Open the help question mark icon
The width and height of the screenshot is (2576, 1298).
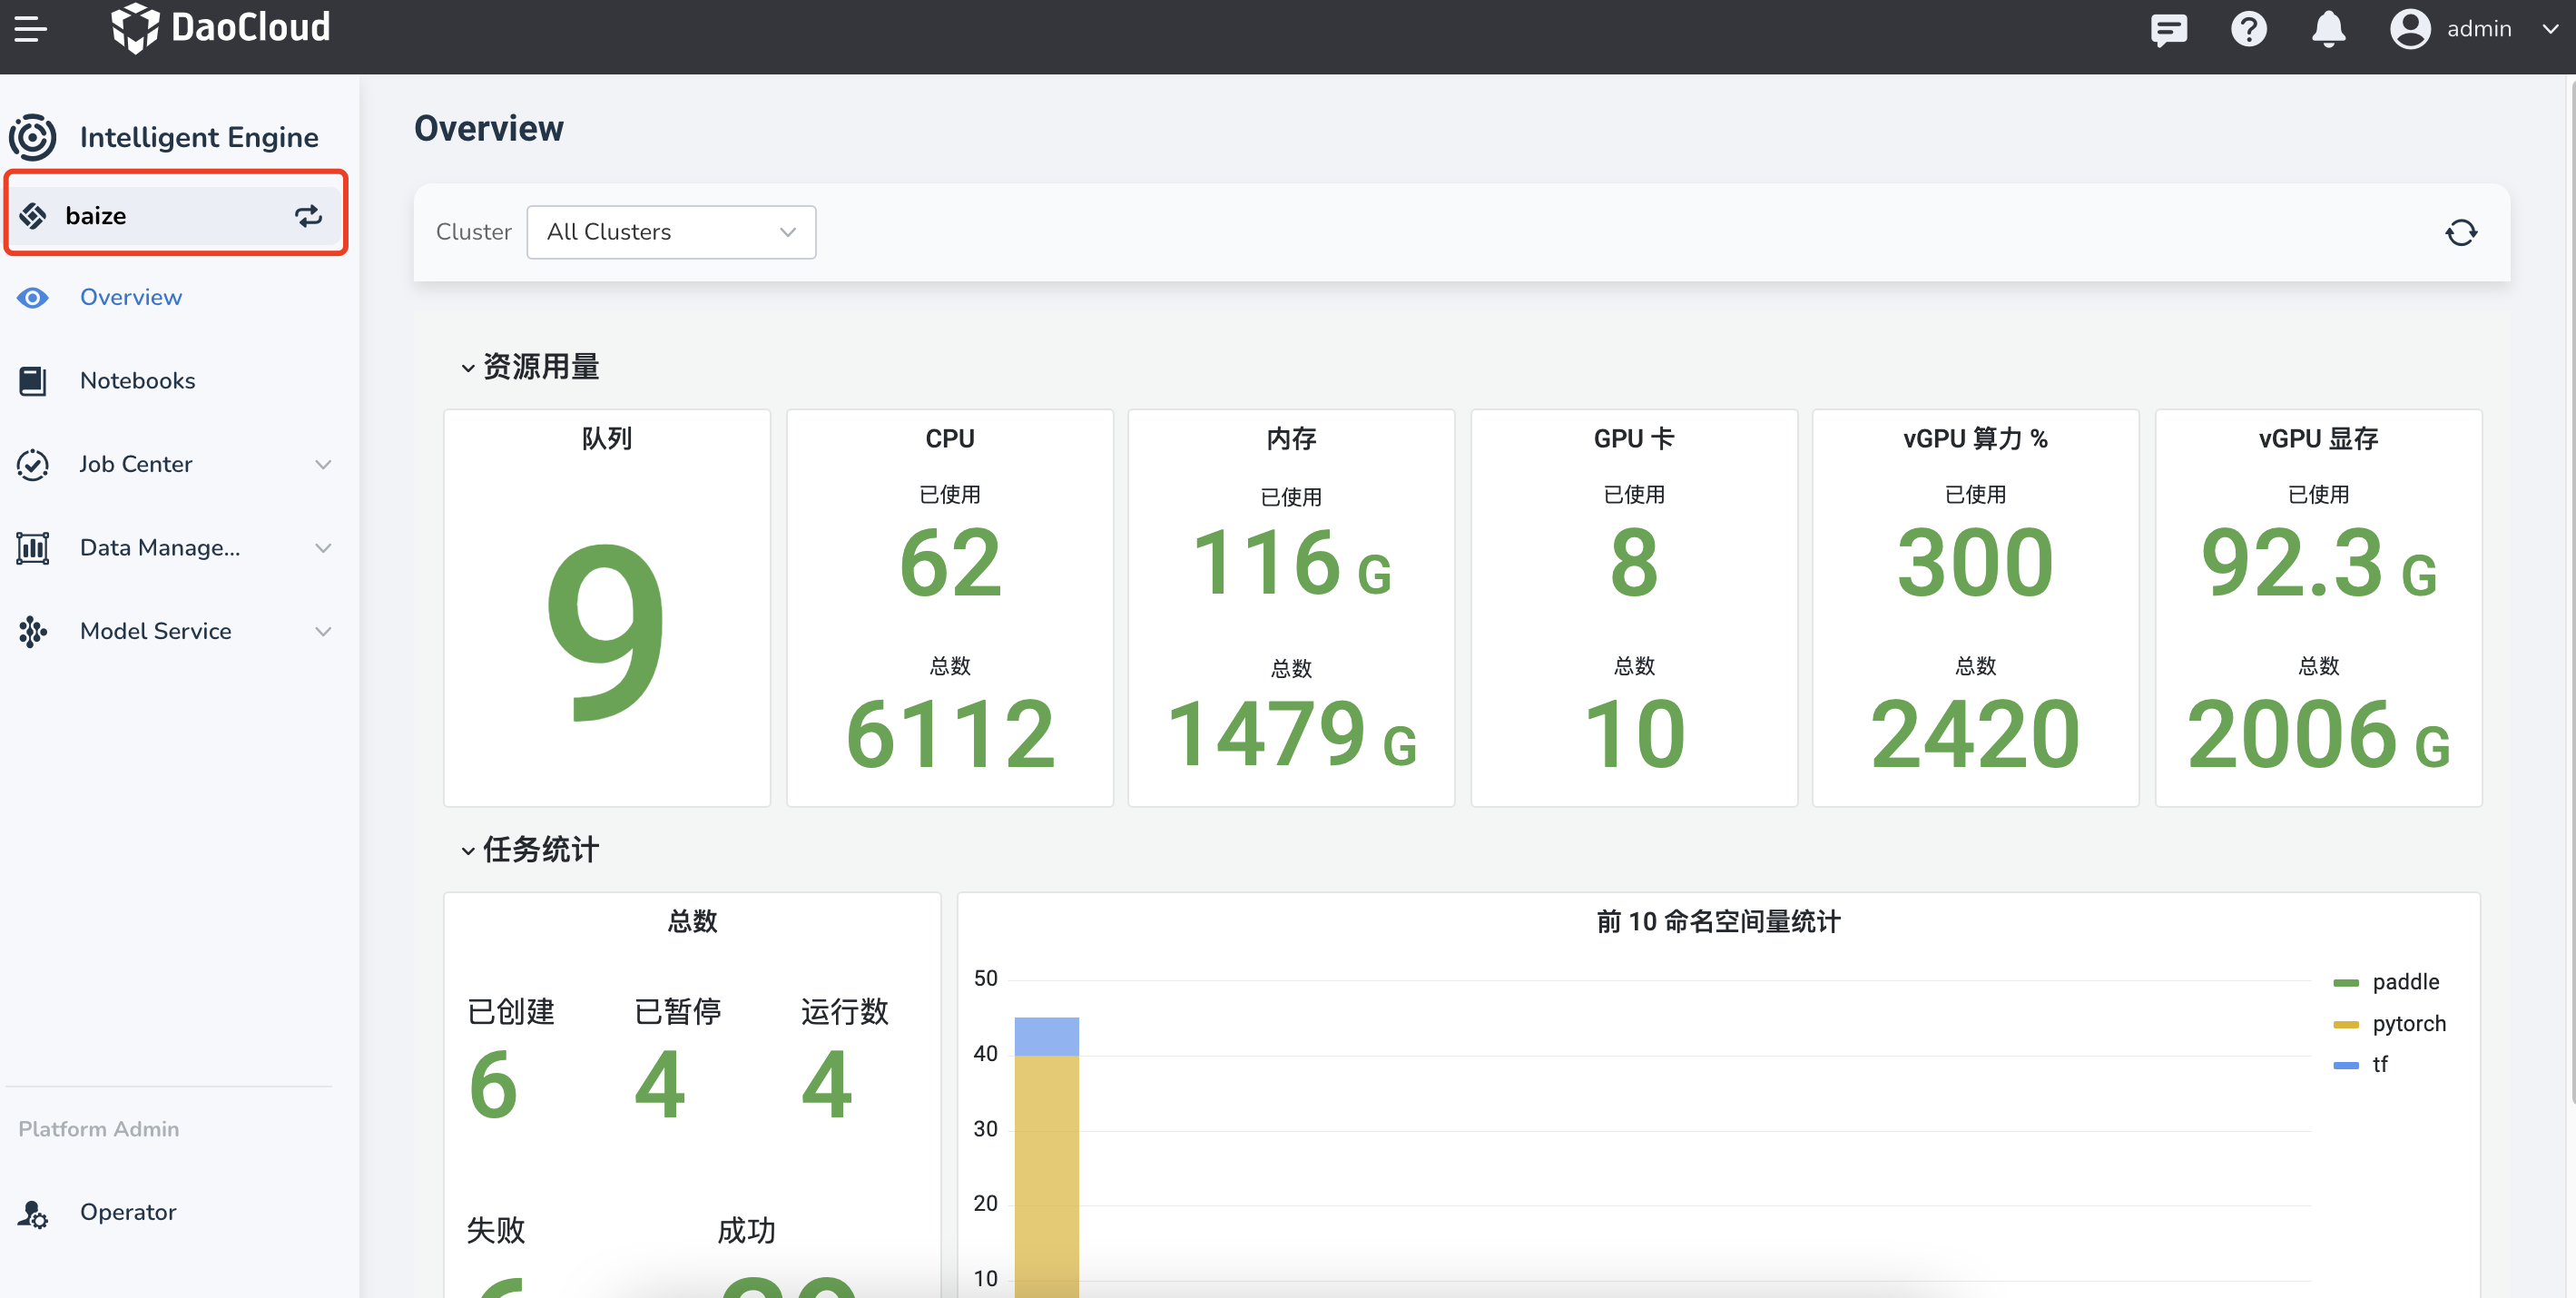pos(2248,29)
